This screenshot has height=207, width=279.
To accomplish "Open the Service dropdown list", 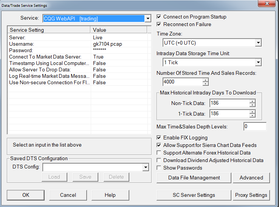I will (148, 19).
